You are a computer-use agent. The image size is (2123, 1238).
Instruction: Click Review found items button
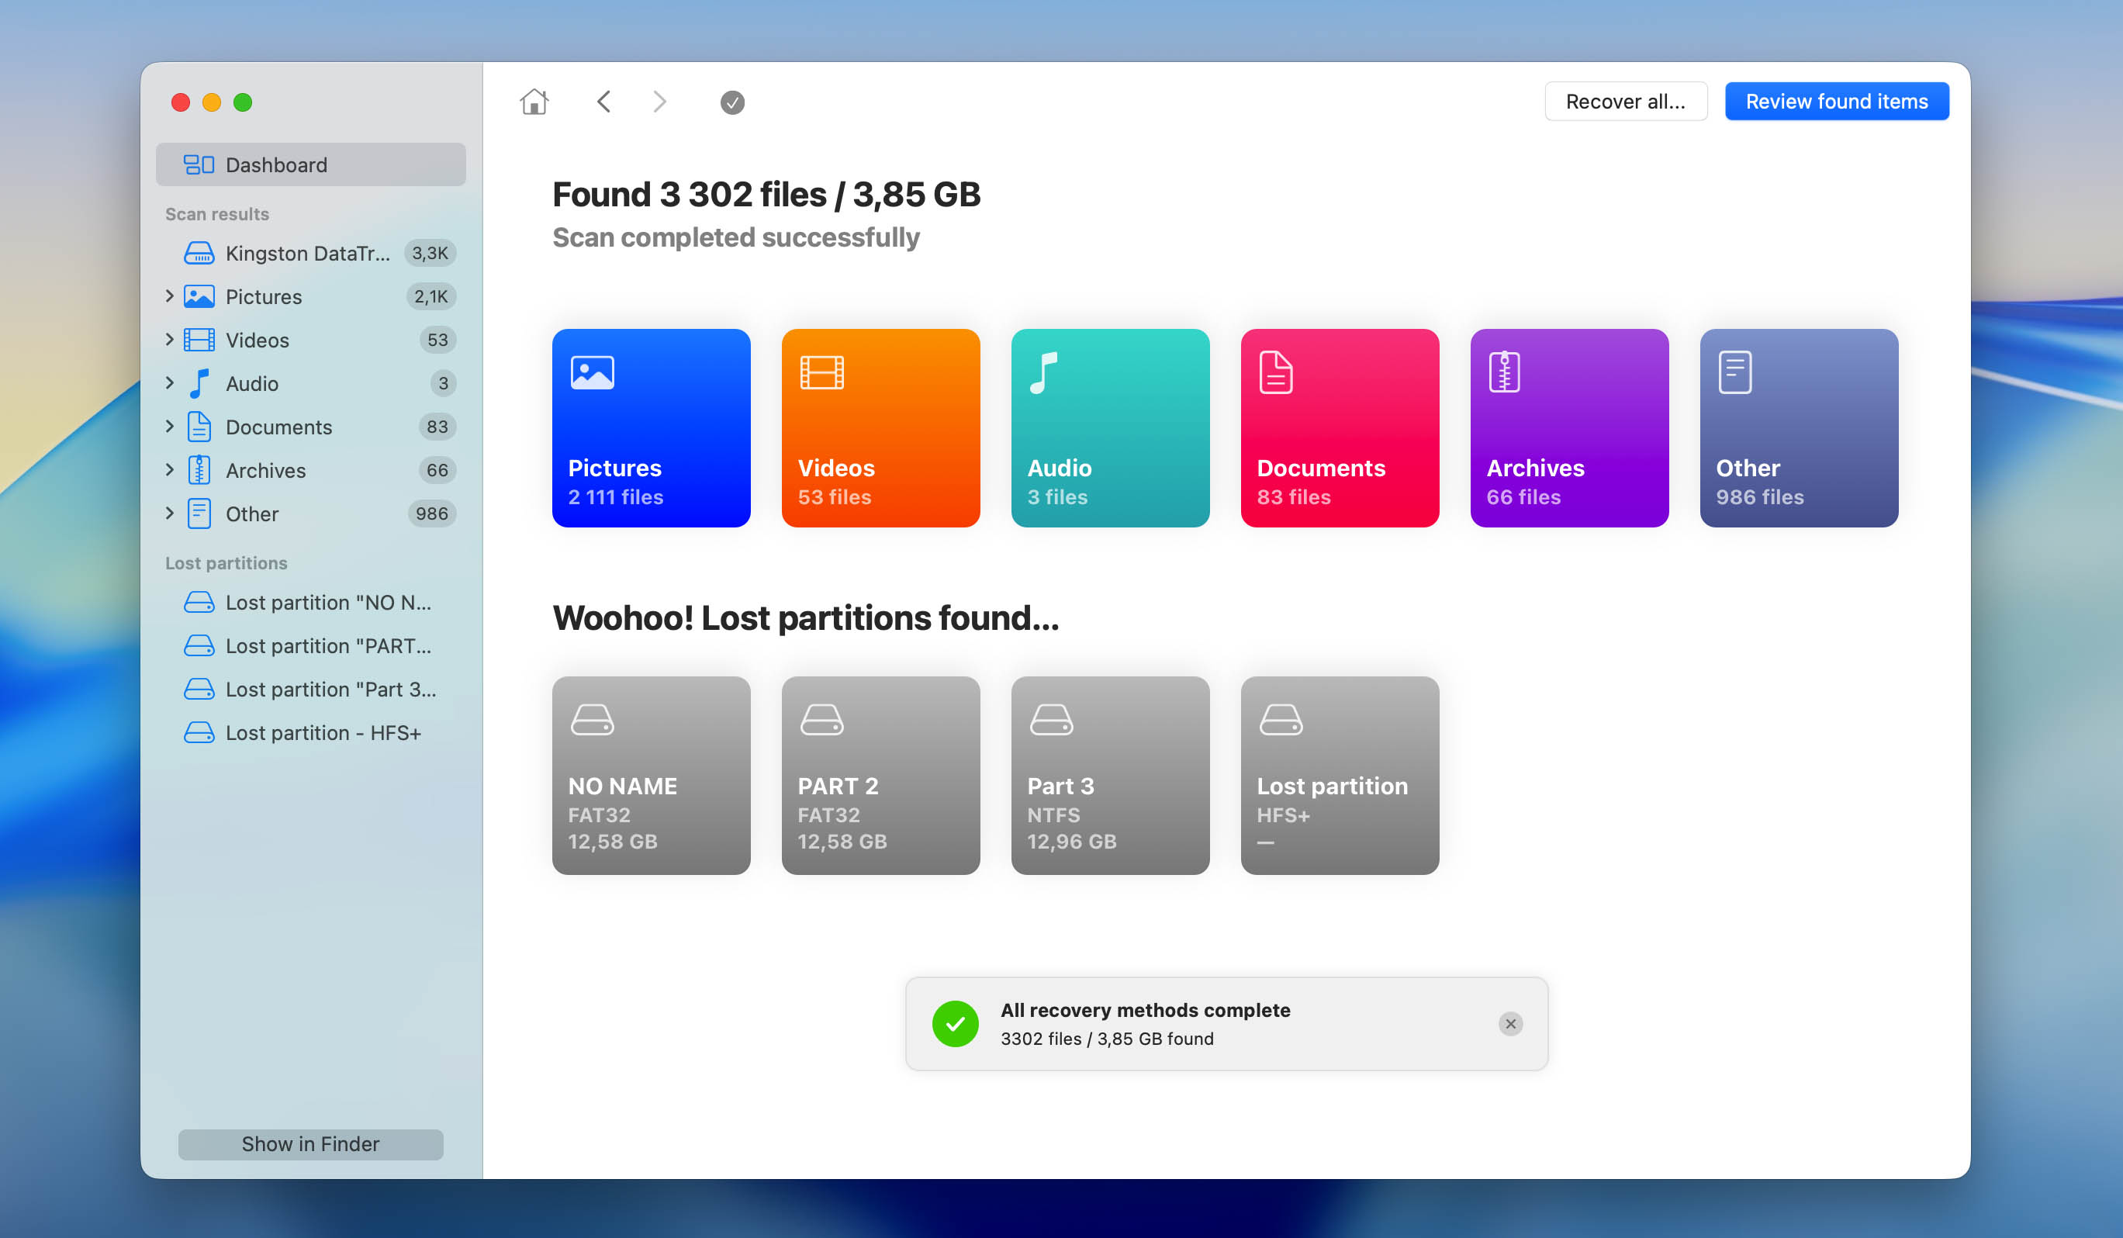tap(1836, 101)
